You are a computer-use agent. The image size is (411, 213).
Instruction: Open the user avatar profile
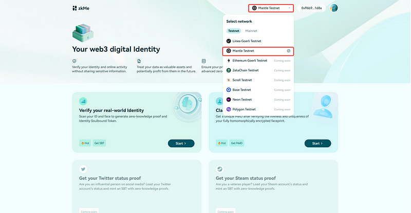(333, 8)
